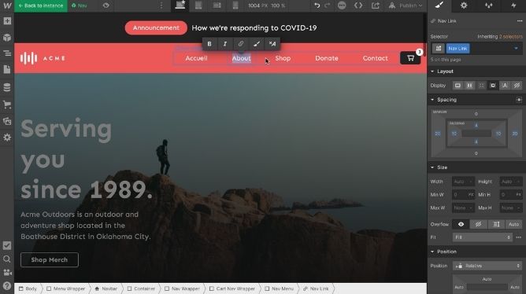The image size is (526, 294).
Task: Set overflow to visible
Action: (x=461, y=224)
